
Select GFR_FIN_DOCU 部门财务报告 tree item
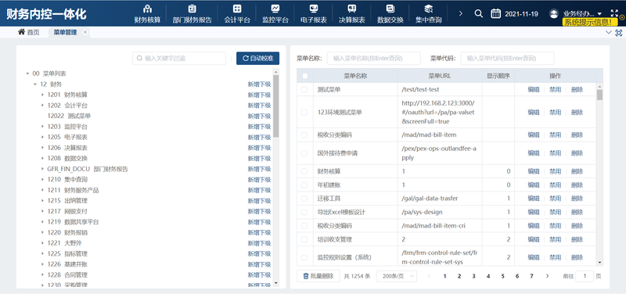pyautogui.click(x=88, y=169)
